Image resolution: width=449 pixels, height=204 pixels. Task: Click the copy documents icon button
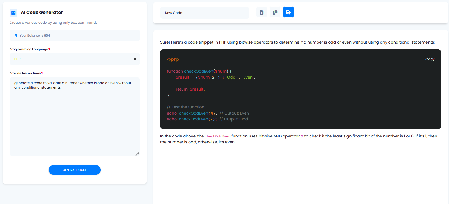click(275, 12)
